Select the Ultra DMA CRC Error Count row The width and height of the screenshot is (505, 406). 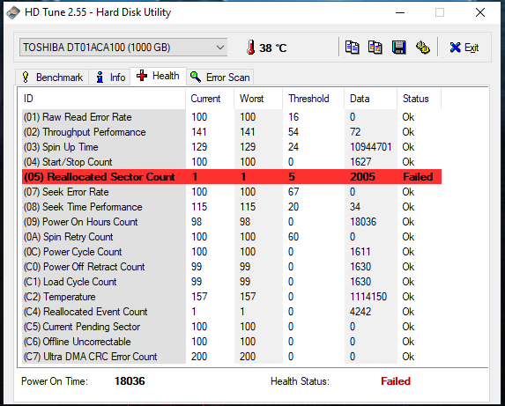click(x=232, y=357)
